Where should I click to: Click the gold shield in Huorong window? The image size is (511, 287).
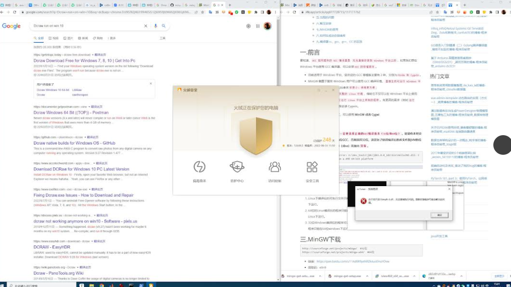tap(256, 136)
